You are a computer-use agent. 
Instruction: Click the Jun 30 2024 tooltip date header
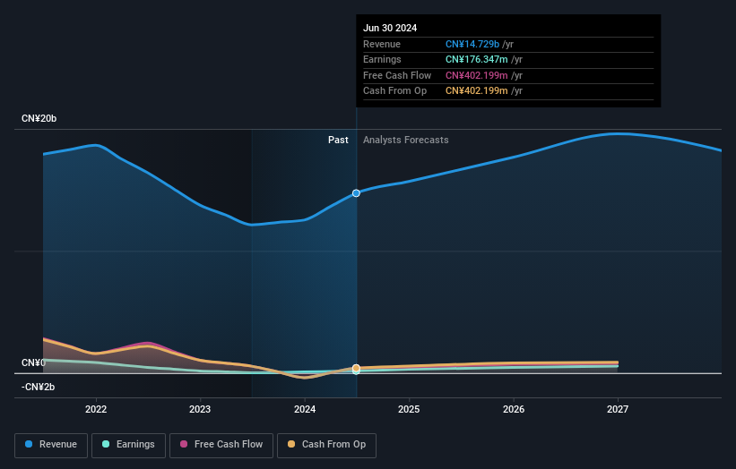tap(390, 29)
